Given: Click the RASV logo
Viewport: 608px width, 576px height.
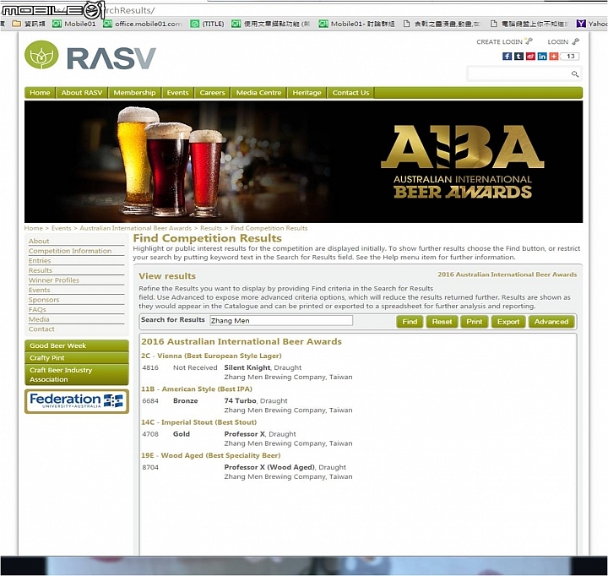Looking at the screenshot, I should (x=90, y=56).
